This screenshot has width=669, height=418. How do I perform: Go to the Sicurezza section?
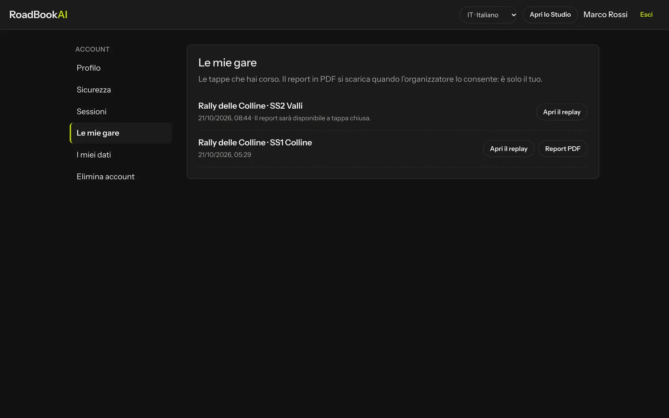coord(121,89)
